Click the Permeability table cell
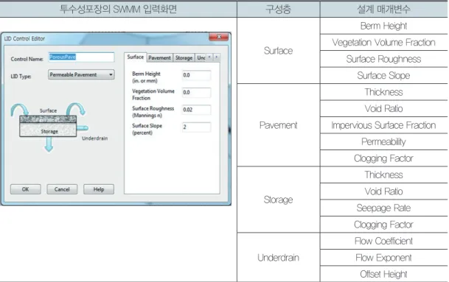 tap(383, 142)
